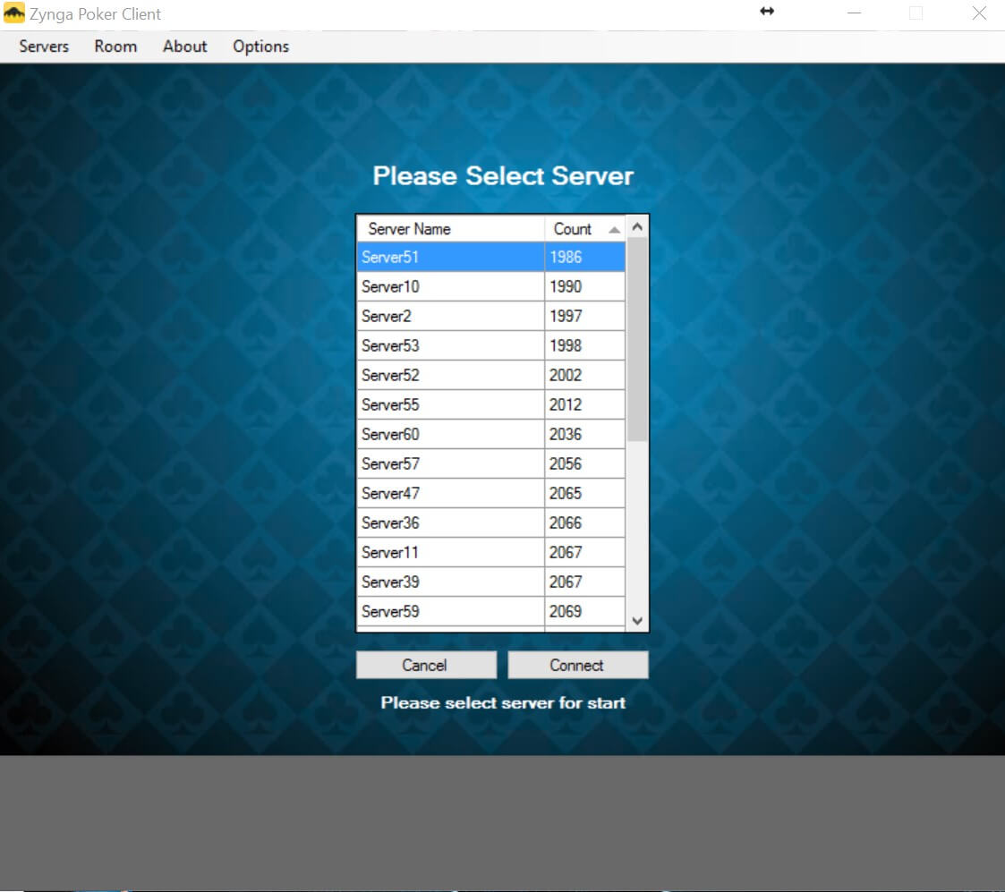Click count value 1986
The height and width of the screenshot is (892, 1005).
pyautogui.click(x=566, y=257)
